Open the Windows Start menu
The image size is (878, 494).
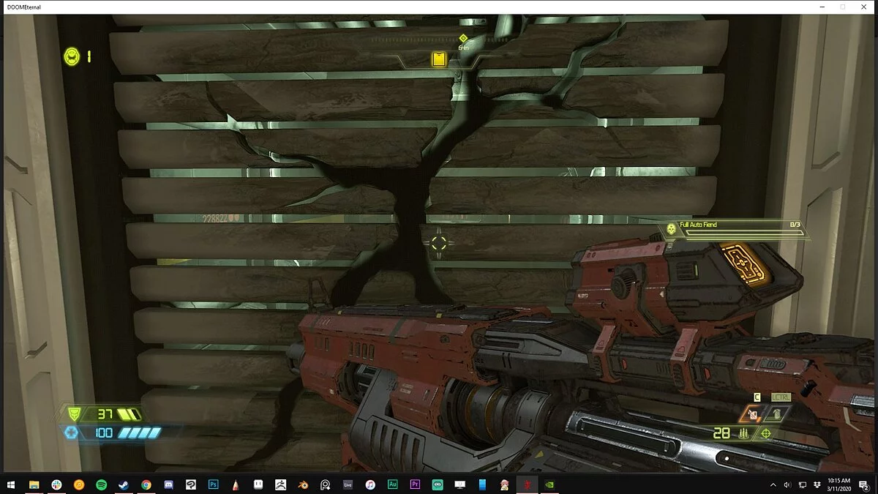[x=11, y=484]
